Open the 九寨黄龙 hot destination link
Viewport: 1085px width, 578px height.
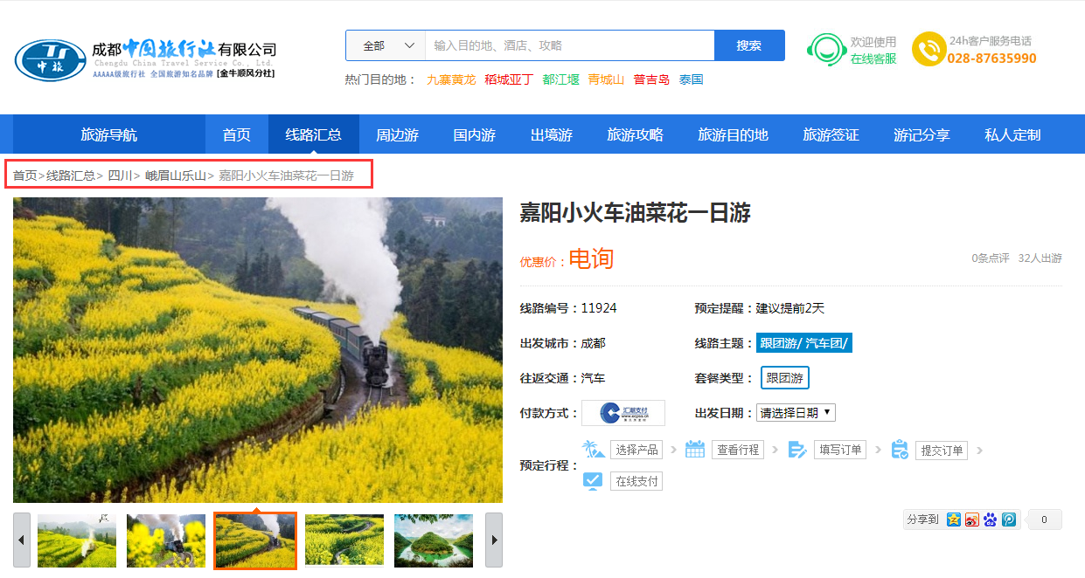point(451,79)
